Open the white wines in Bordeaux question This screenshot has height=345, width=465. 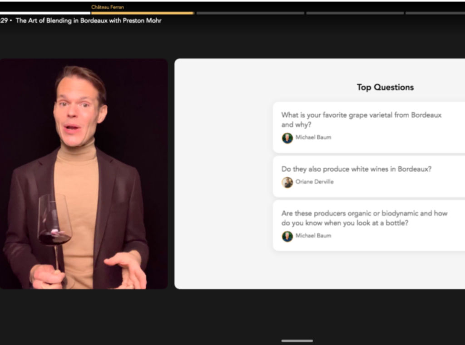[369, 176]
